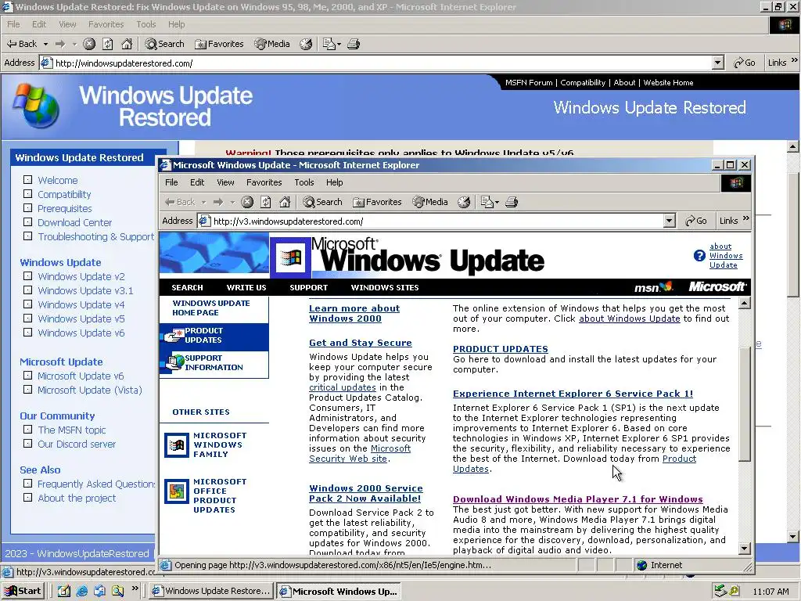The width and height of the screenshot is (801, 601).
Task: Click Refresh icon in front Windows Update window
Action: 266,202
